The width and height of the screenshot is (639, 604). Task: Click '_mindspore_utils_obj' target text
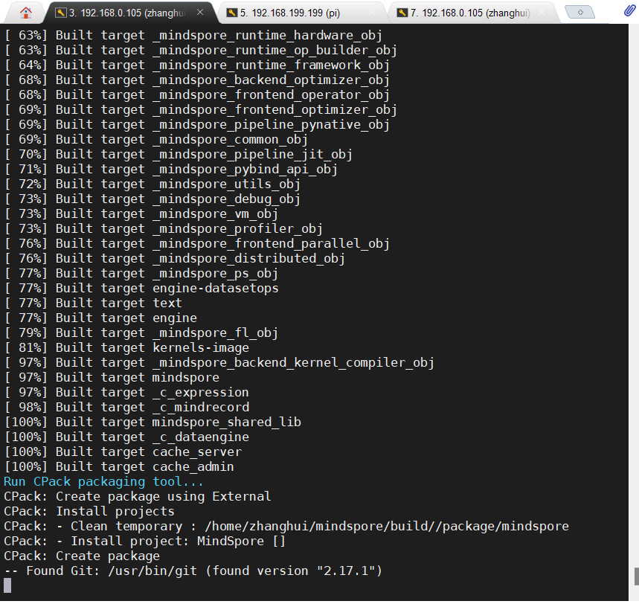[x=227, y=184]
